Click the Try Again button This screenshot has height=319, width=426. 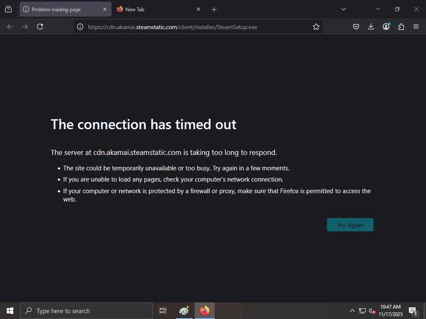pyautogui.click(x=350, y=225)
